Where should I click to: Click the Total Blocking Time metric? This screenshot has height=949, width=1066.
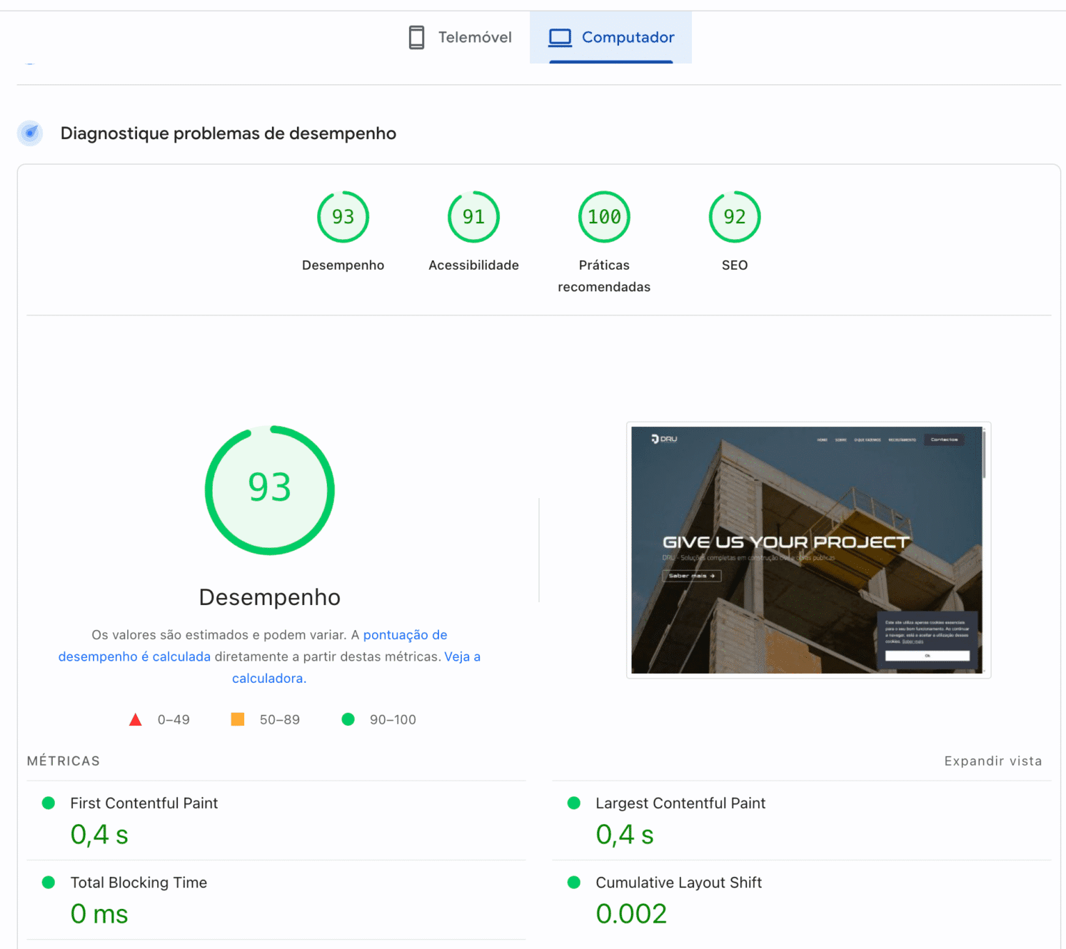click(139, 883)
